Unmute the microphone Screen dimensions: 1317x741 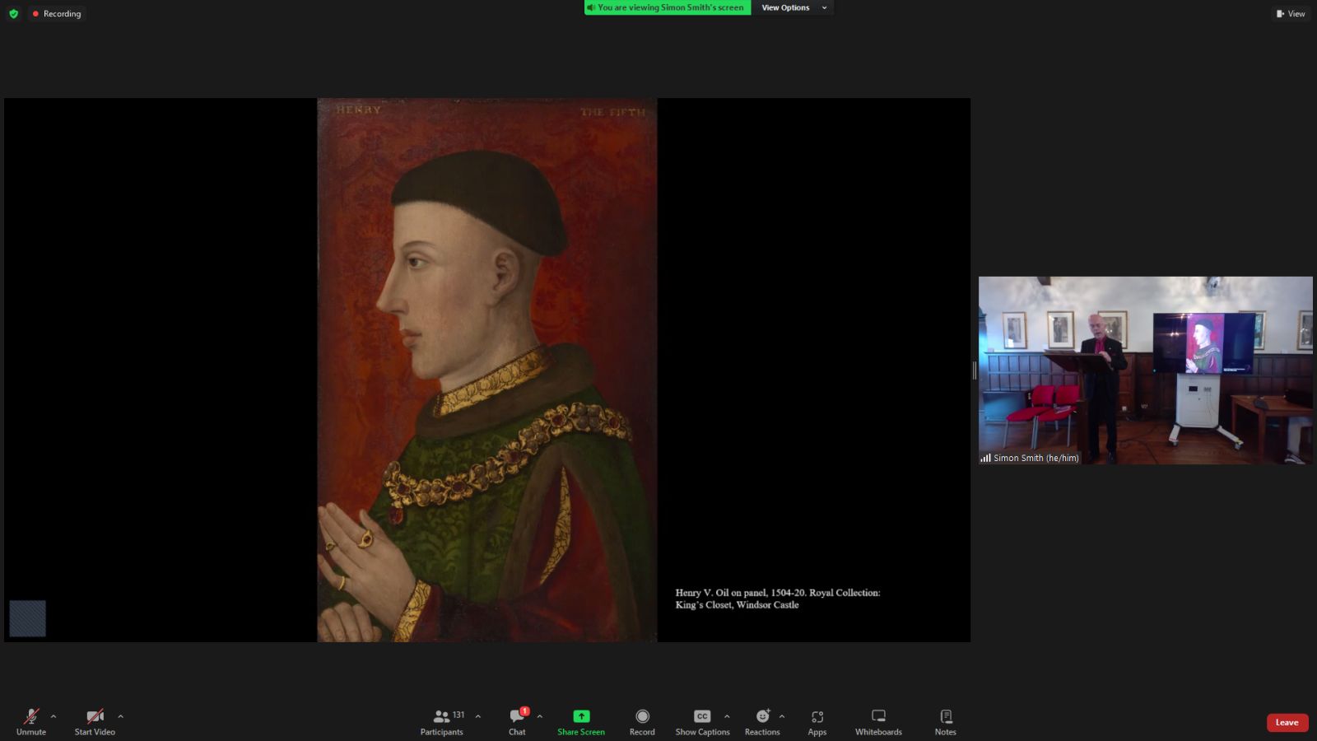click(x=31, y=721)
